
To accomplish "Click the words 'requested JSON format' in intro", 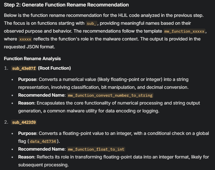I will [x=29, y=47].
